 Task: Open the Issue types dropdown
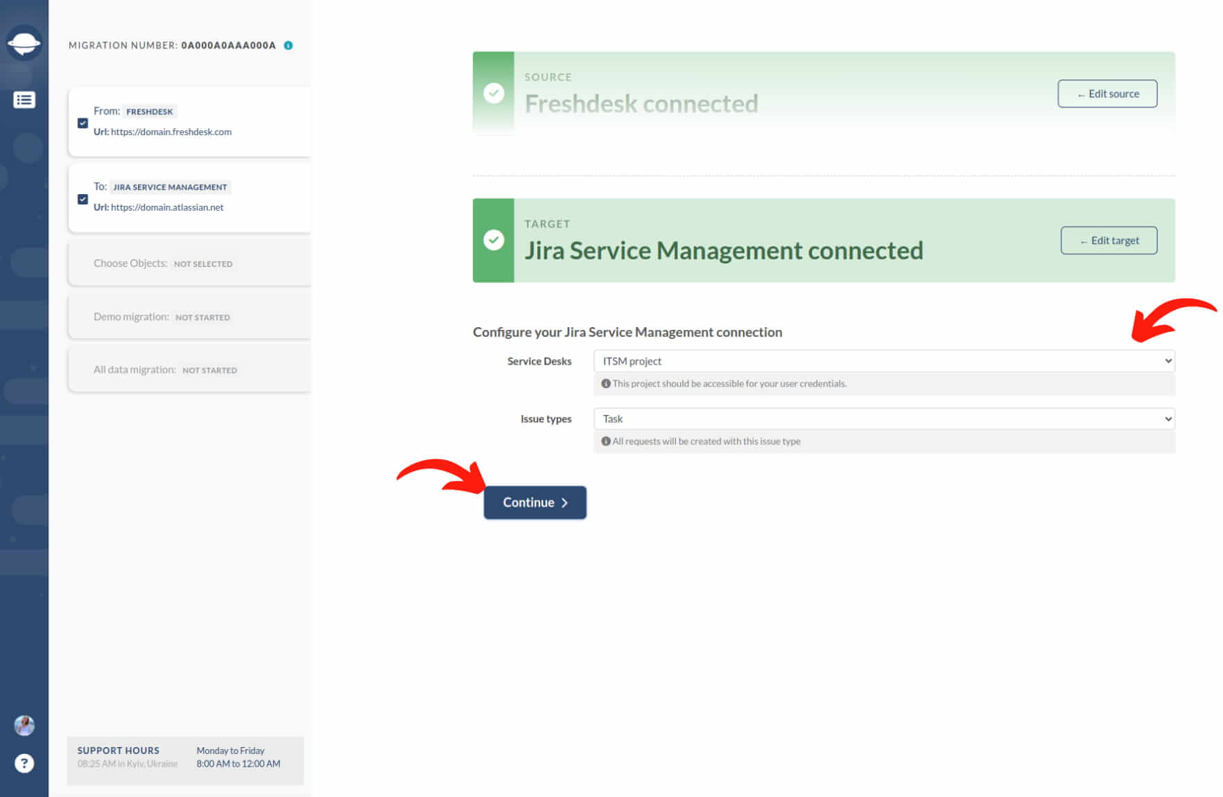tap(884, 419)
